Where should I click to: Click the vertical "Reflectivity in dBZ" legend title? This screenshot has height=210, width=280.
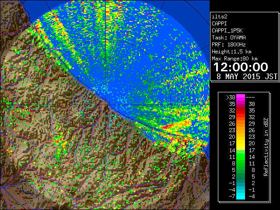266,147
